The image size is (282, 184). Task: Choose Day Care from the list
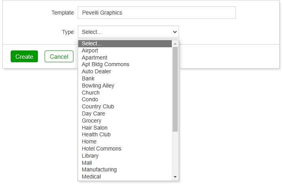pyautogui.click(x=125, y=113)
